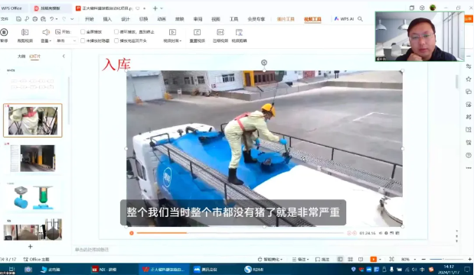Collapse the slide panel with chevron
This screenshot has width=474, height=275.
tap(64, 56)
